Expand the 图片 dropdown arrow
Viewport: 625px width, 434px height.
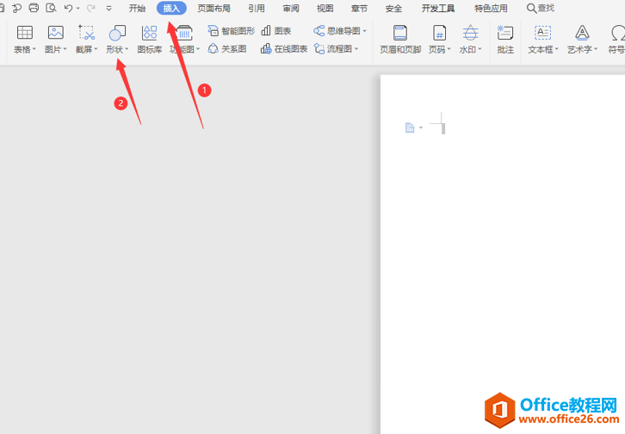click(x=65, y=49)
